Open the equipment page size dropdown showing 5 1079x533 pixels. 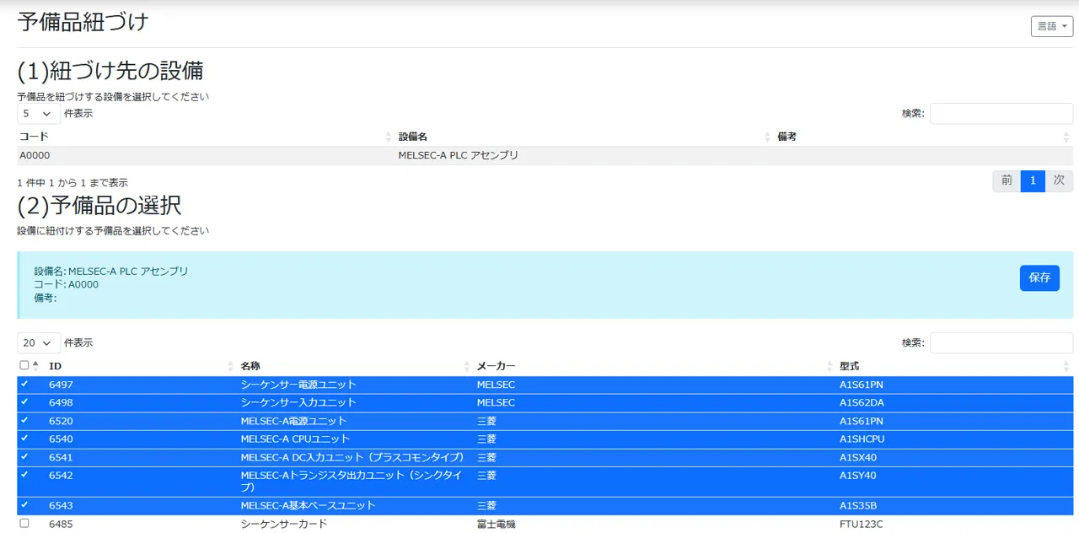[37, 113]
